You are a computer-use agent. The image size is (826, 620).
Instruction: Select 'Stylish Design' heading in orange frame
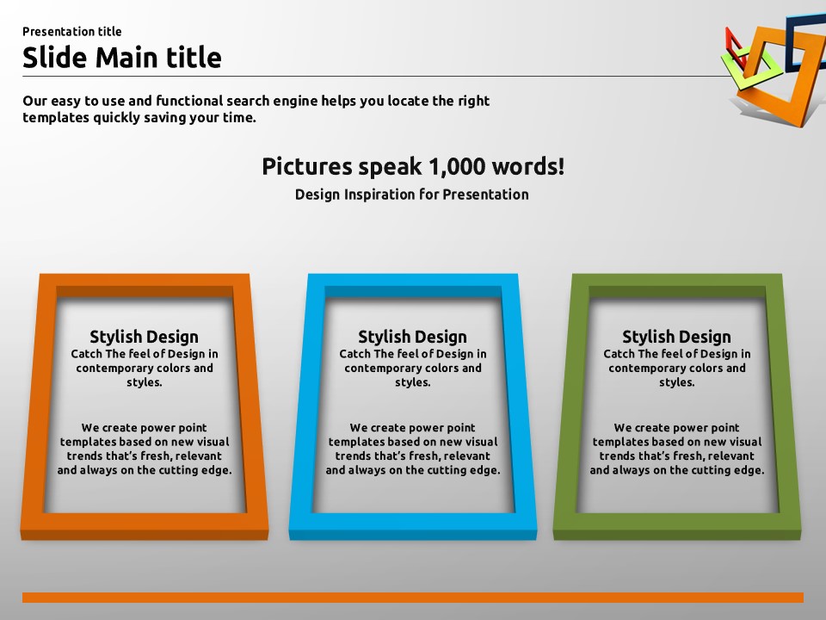coord(145,337)
